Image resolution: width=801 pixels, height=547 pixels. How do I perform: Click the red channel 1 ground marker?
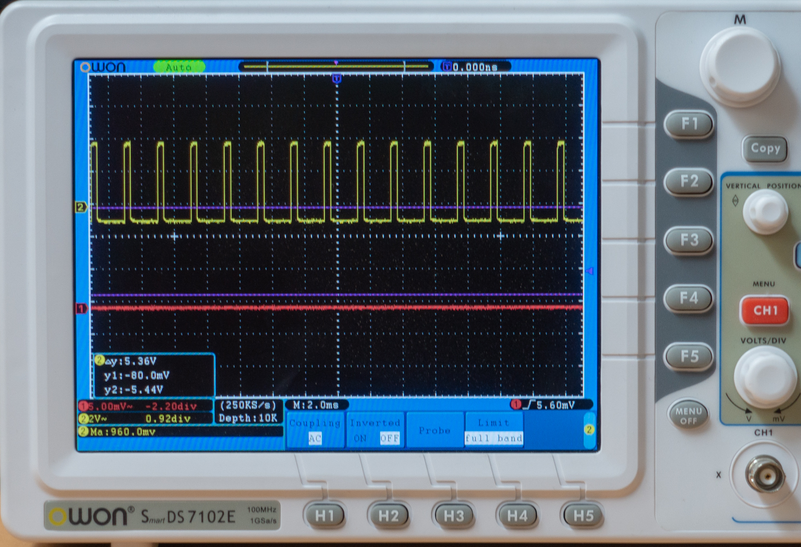pos(81,308)
